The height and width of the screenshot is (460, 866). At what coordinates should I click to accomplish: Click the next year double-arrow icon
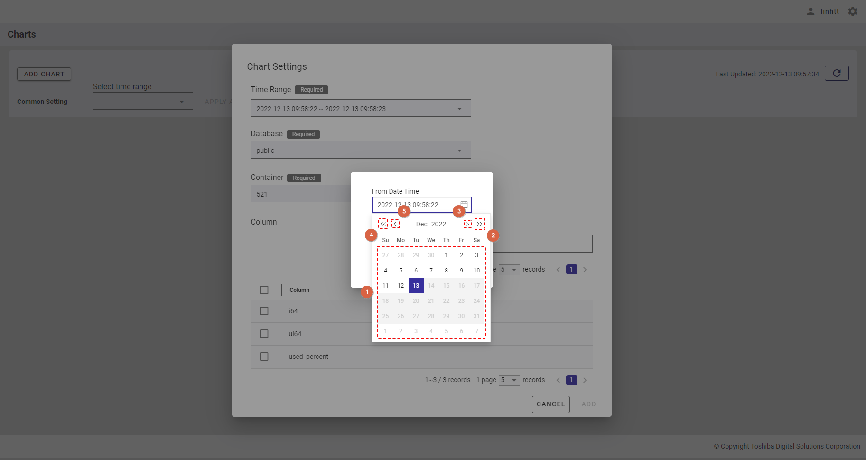pyautogui.click(x=480, y=224)
